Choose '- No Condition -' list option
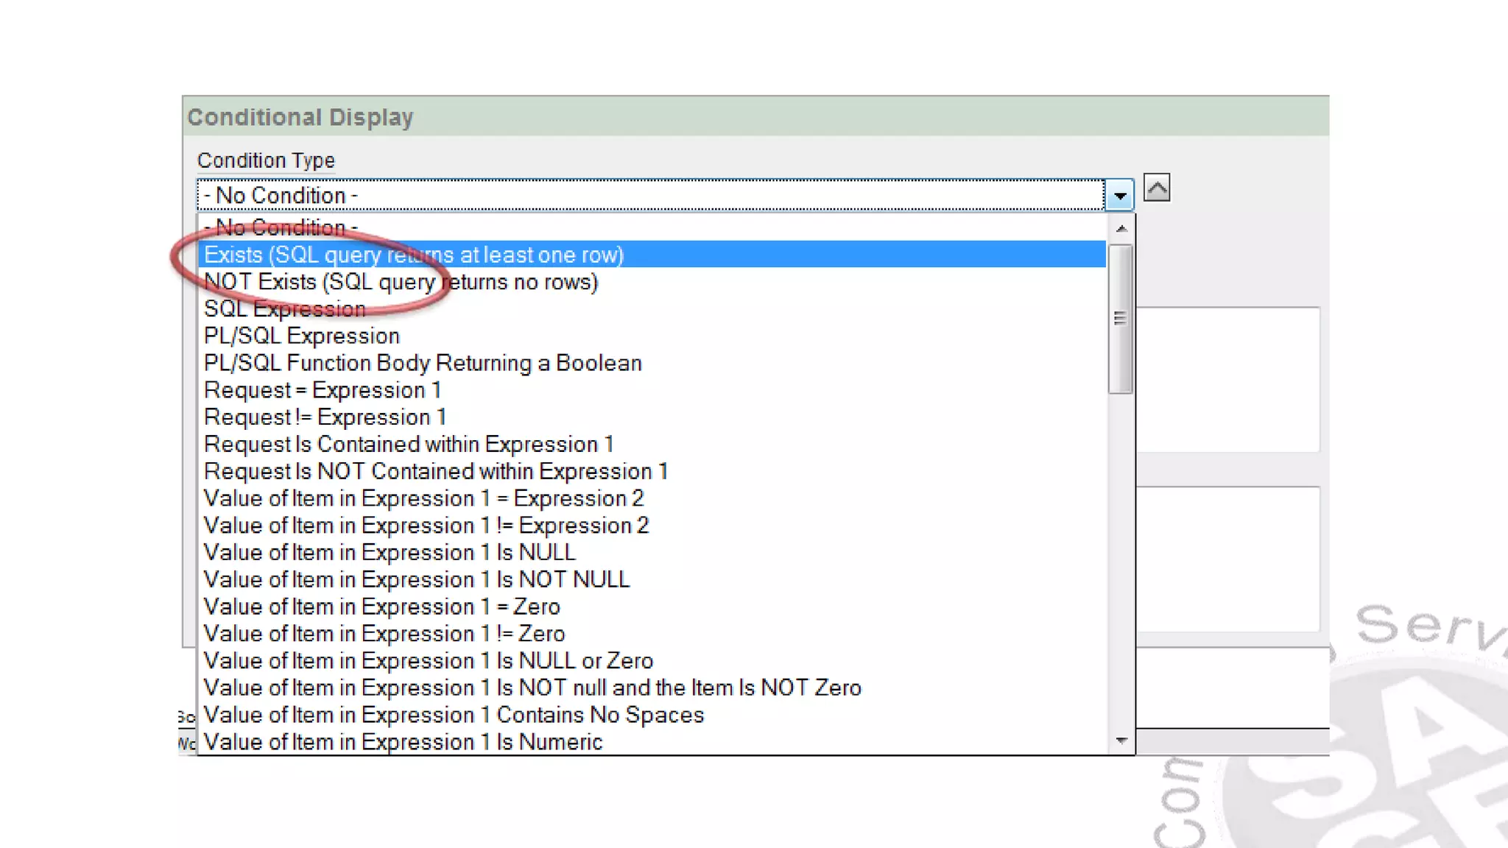 (281, 227)
